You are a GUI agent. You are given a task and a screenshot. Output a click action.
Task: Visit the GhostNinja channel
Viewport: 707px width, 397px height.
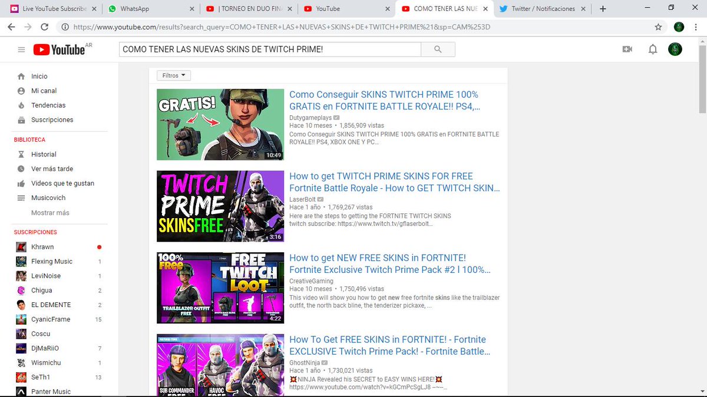pos(305,363)
